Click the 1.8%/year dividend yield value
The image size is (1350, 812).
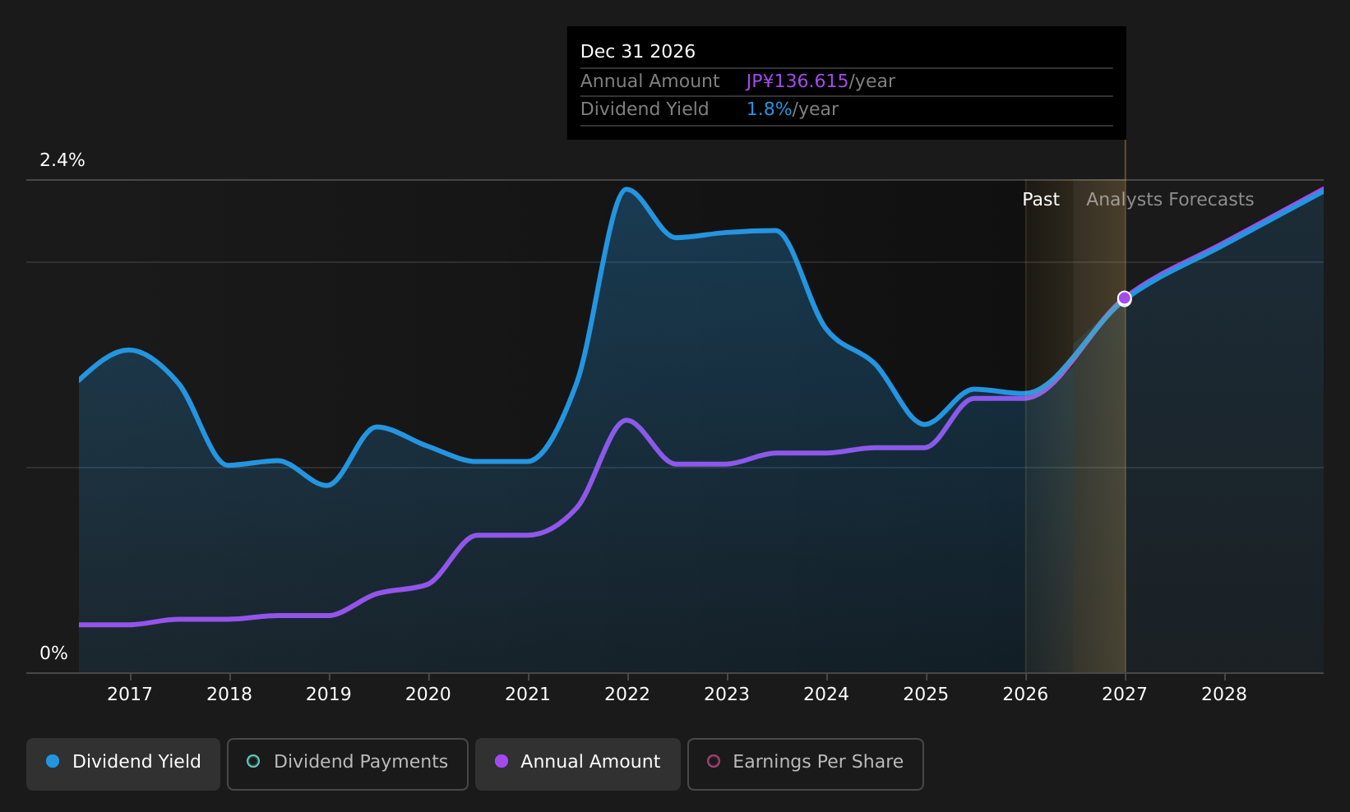click(793, 109)
